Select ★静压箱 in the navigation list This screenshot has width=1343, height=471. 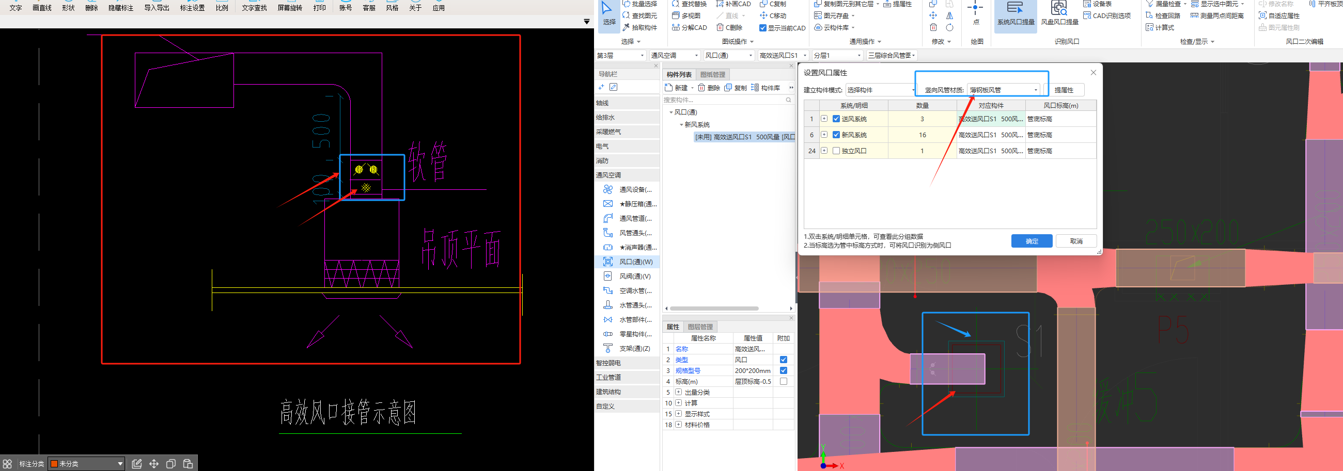coord(629,204)
